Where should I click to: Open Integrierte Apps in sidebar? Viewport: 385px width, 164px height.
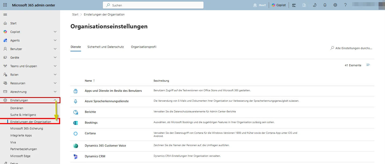coord(21,135)
